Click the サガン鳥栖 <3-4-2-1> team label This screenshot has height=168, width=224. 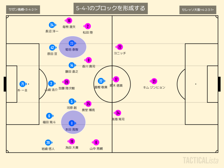[x=22, y=10]
